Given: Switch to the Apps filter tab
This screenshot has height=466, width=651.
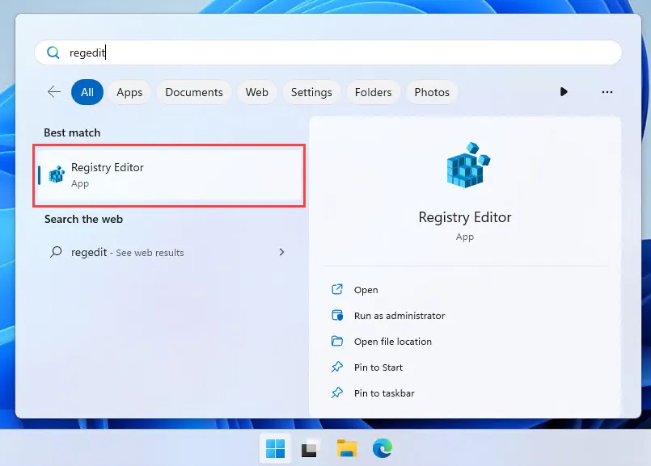Looking at the screenshot, I should (129, 92).
